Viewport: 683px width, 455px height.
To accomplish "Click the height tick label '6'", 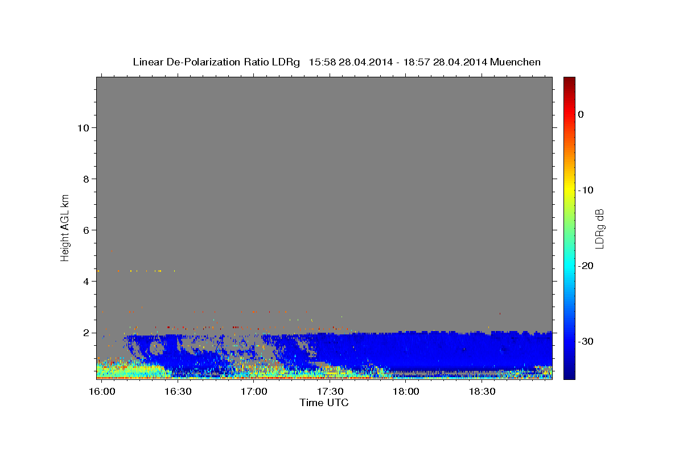I will [x=87, y=230].
